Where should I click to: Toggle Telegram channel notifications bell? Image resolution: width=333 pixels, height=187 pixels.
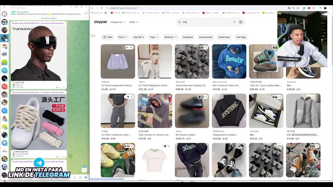tap(75, 177)
